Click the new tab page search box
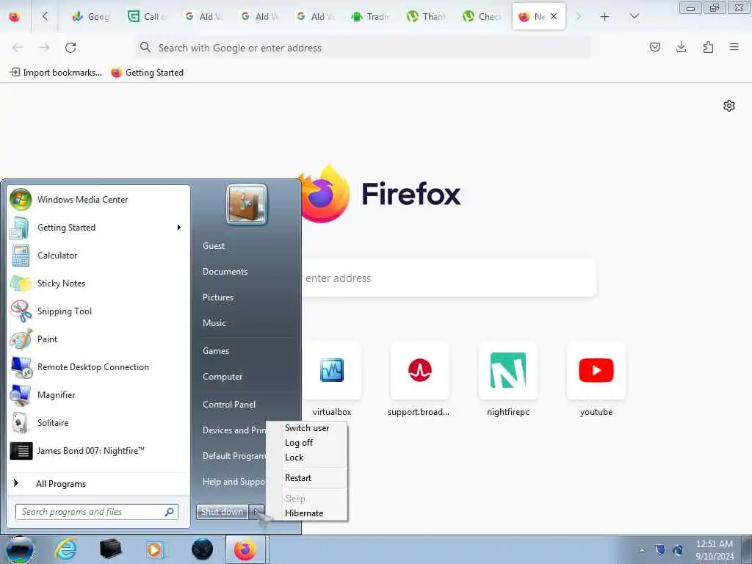 [x=449, y=278]
